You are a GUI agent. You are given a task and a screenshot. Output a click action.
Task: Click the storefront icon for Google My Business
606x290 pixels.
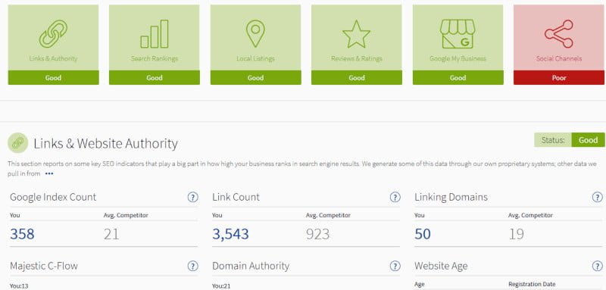pyautogui.click(x=458, y=34)
